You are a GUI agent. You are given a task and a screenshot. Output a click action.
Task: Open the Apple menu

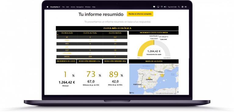tap(48, 7)
